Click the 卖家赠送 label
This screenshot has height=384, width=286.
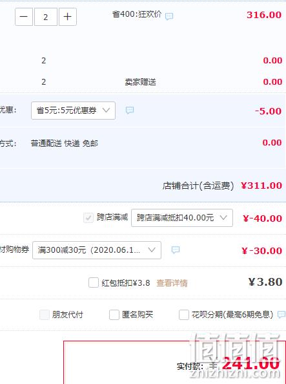[x=141, y=82]
